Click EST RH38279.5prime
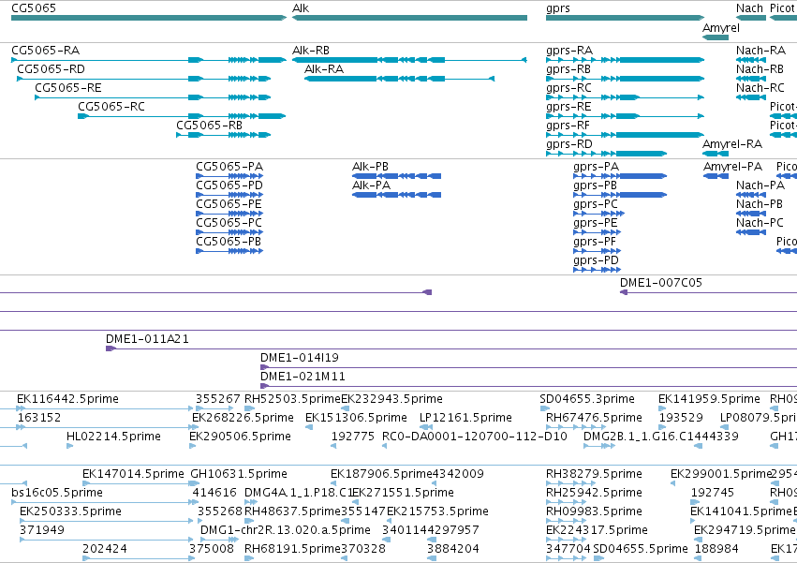 pos(594,474)
